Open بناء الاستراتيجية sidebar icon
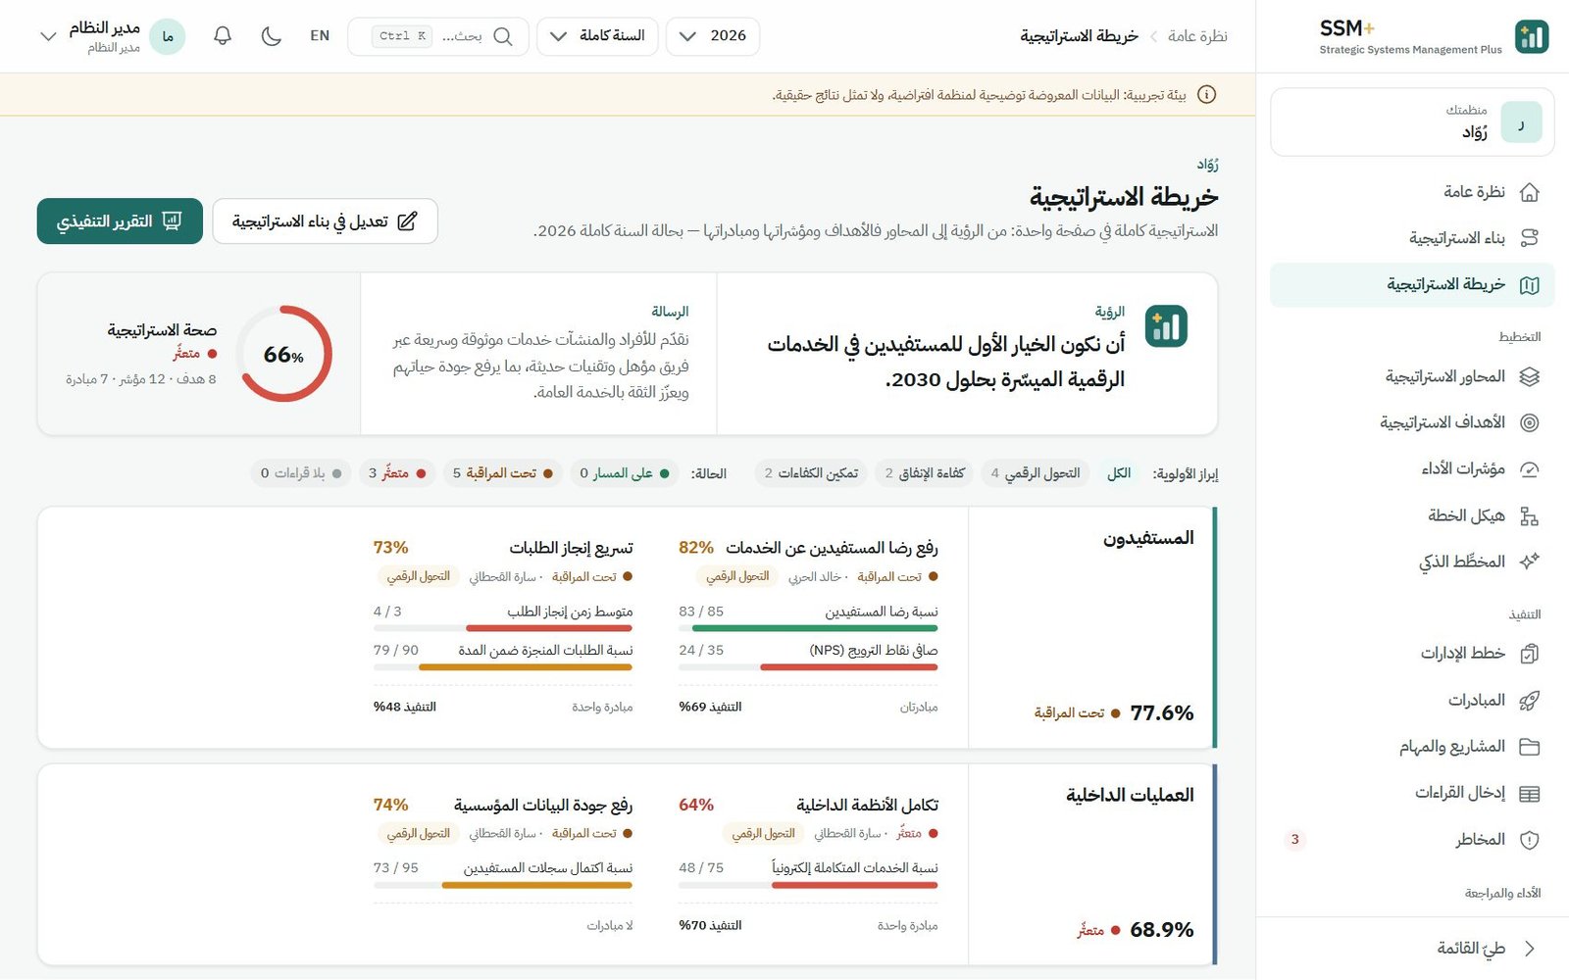The image size is (1569, 980). coord(1529,238)
